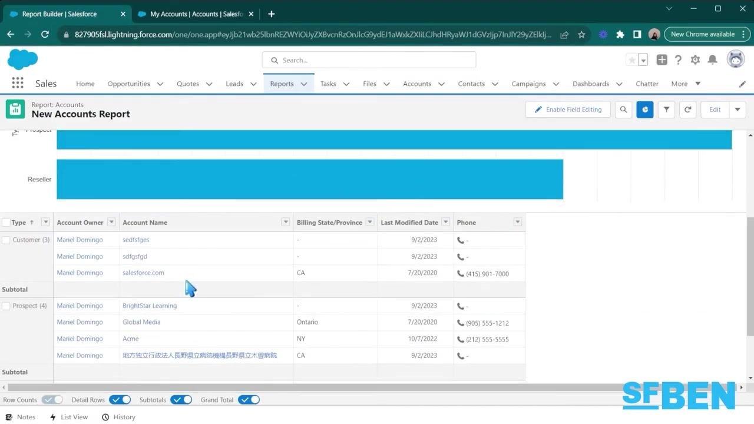Click the phone icon for salesforce.com row
The height and width of the screenshot is (424, 754).
coord(461,273)
